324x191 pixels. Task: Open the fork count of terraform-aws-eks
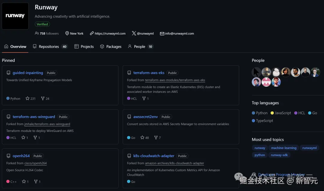[145, 98]
